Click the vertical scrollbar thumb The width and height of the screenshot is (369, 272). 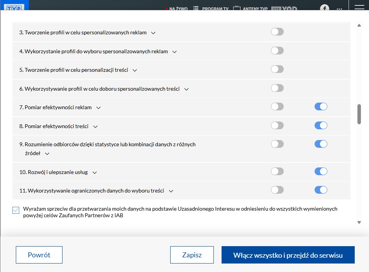359,114
